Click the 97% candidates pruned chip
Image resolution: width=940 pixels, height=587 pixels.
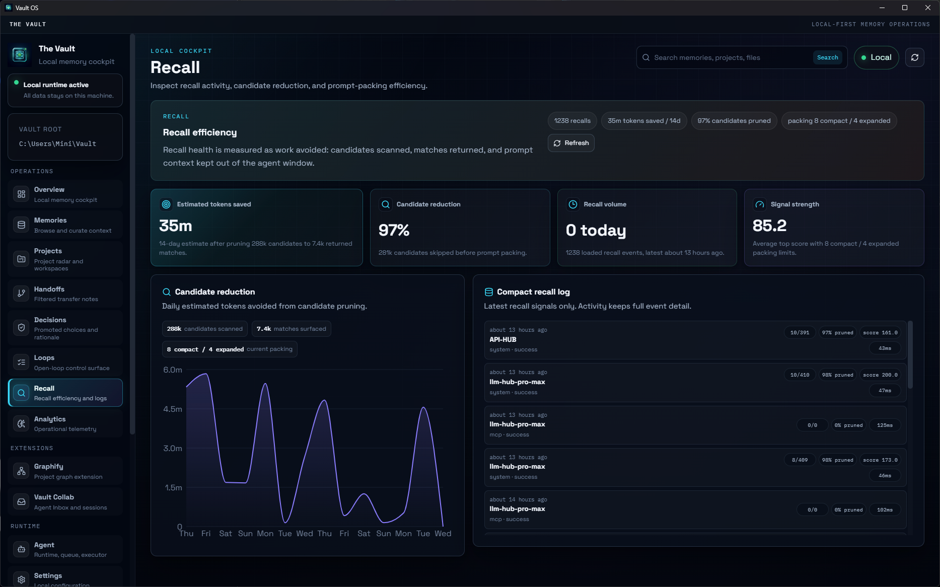click(734, 121)
